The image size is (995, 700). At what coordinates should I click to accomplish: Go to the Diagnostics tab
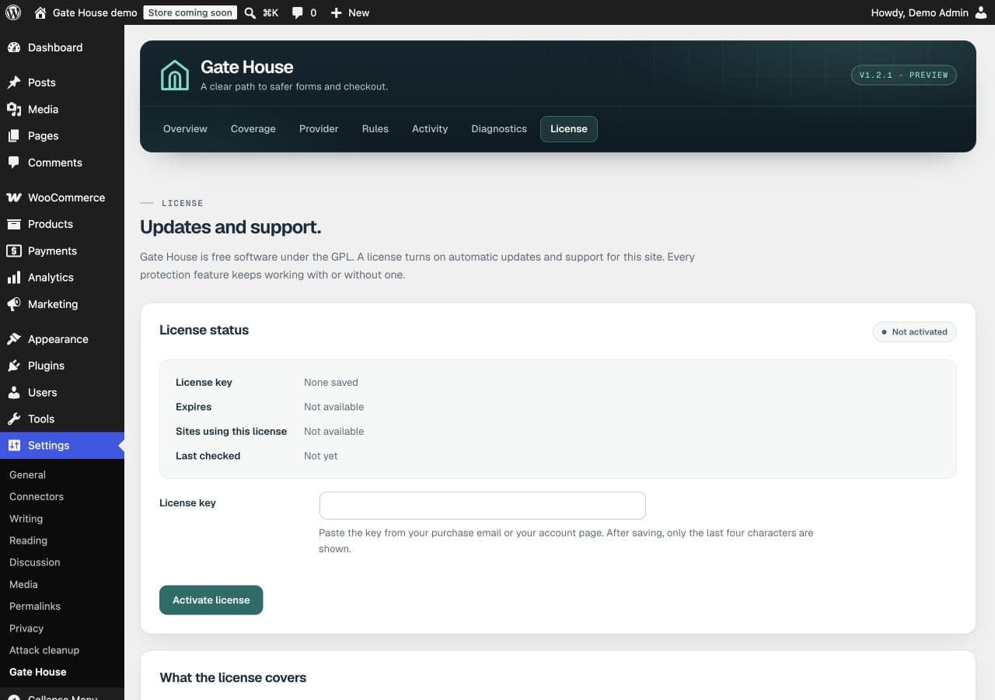click(499, 129)
